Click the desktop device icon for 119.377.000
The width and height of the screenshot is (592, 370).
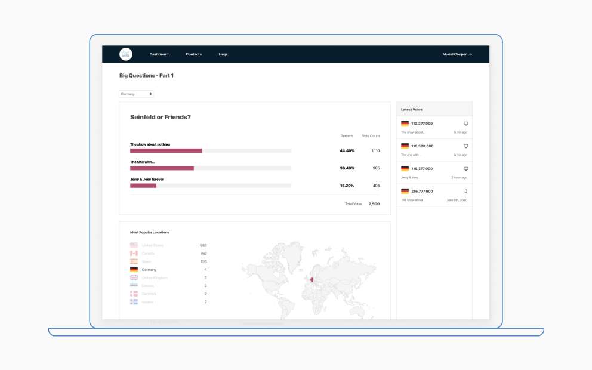(x=466, y=169)
